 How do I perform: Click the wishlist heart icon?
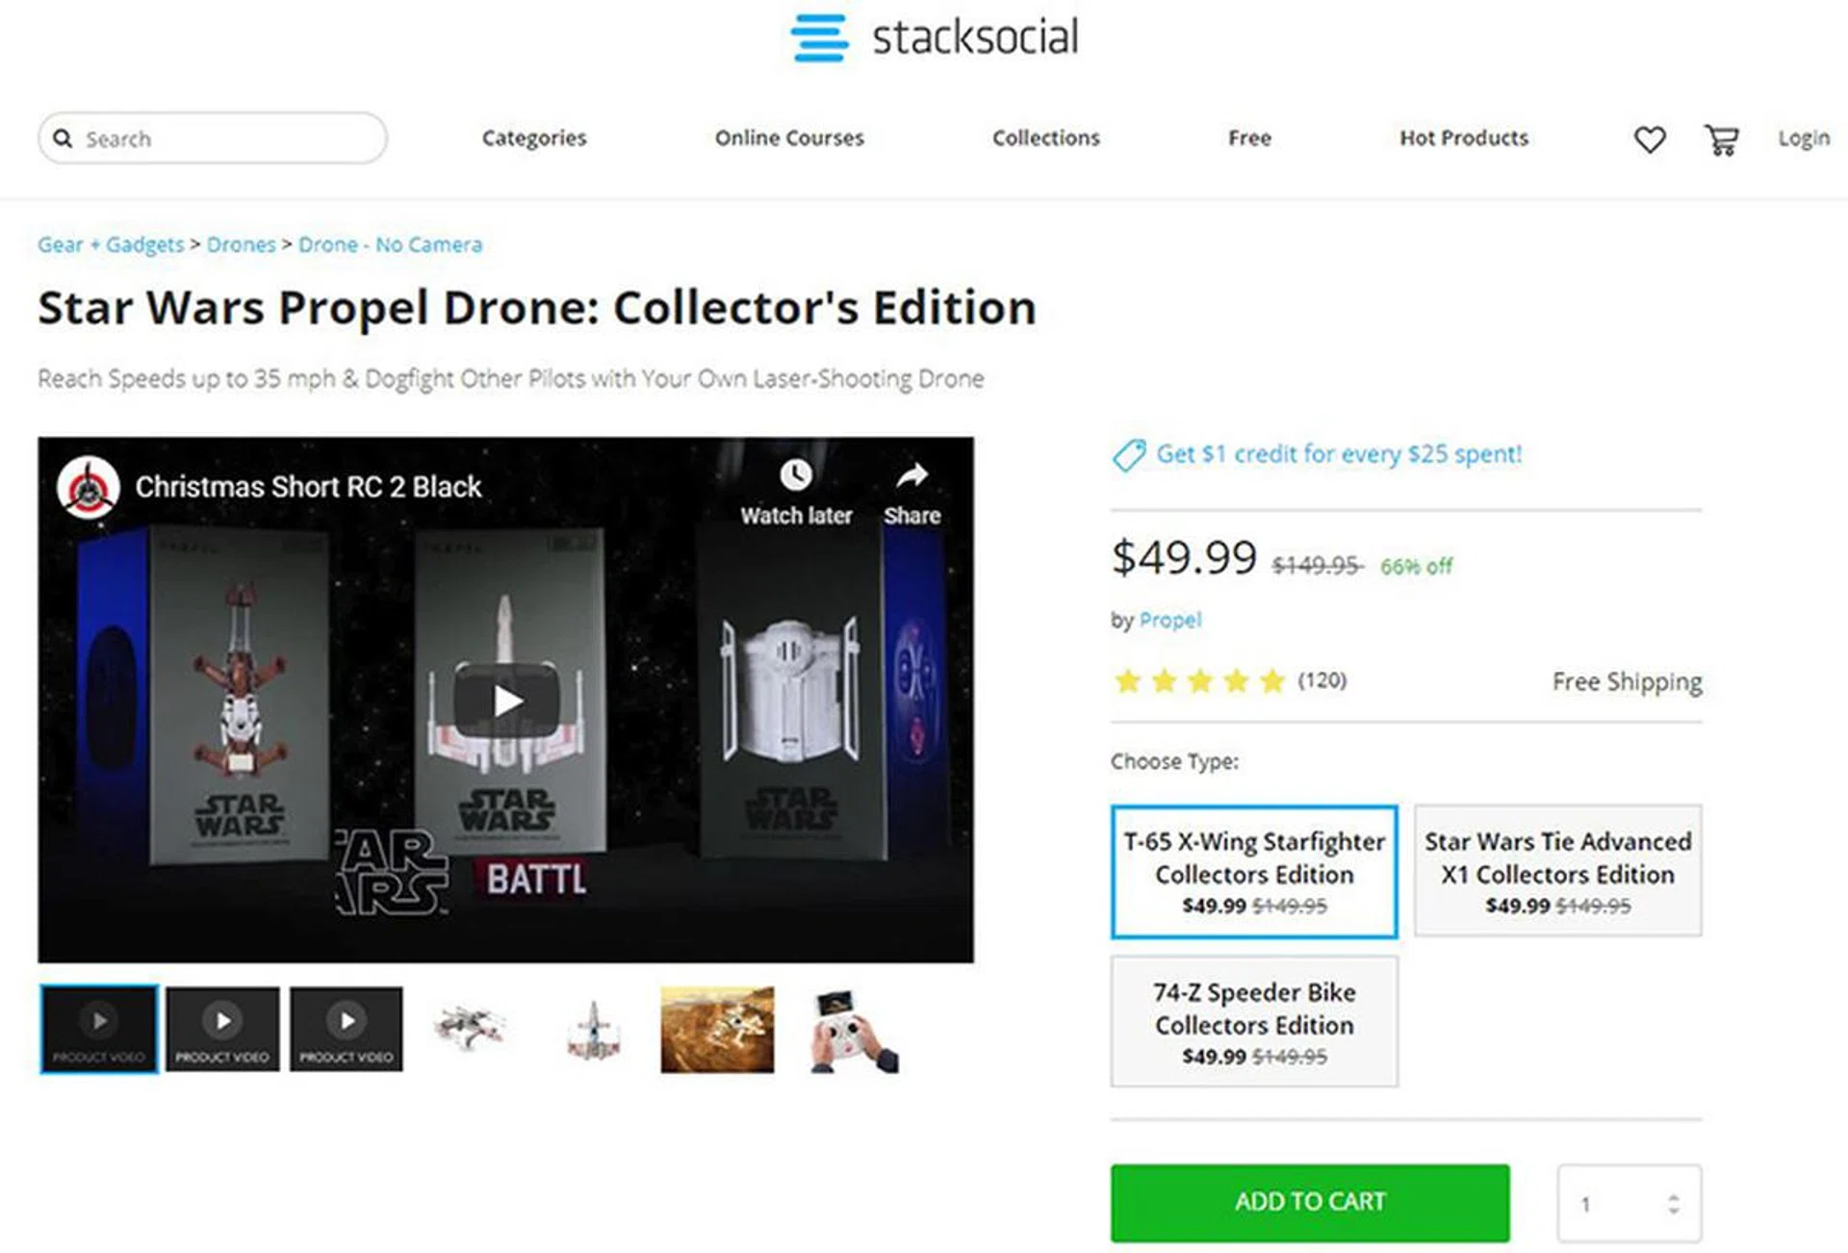point(1650,140)
